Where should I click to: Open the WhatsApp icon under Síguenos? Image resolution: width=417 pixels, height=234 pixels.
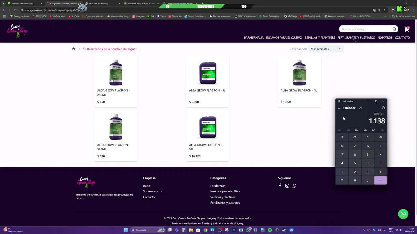pyautogui.click(x=294, y=186)
